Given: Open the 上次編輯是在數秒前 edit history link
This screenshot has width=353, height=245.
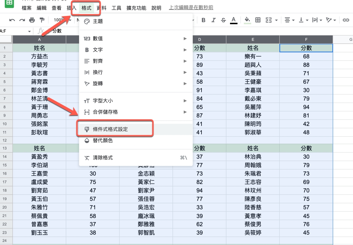Looking at the screenshot, I should [x=191, y=8].
